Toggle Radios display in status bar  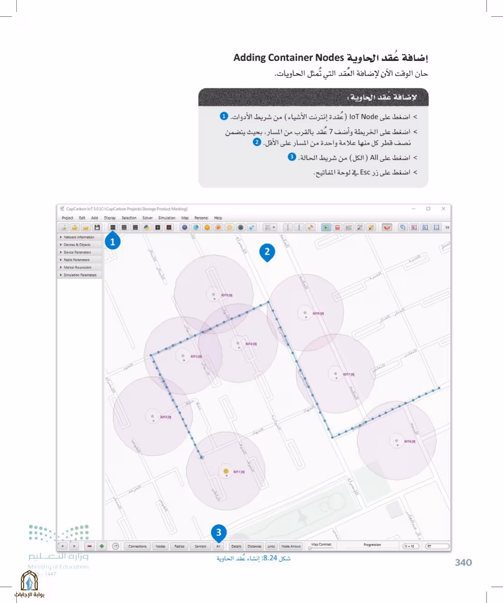tap(179, 546)
